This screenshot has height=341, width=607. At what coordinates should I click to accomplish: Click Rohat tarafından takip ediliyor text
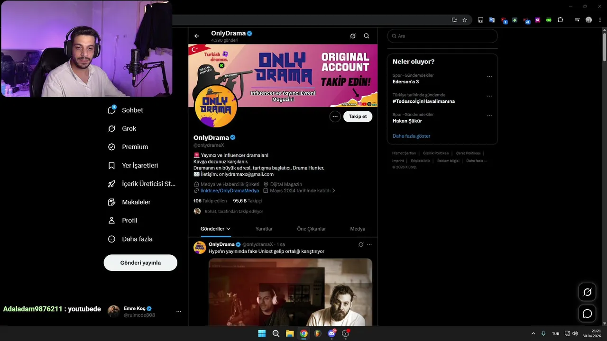[x=234, y=211]
